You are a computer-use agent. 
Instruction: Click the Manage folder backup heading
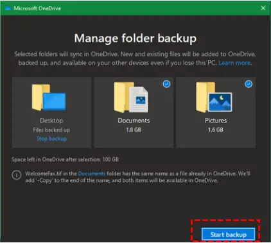tap(135, 38)
